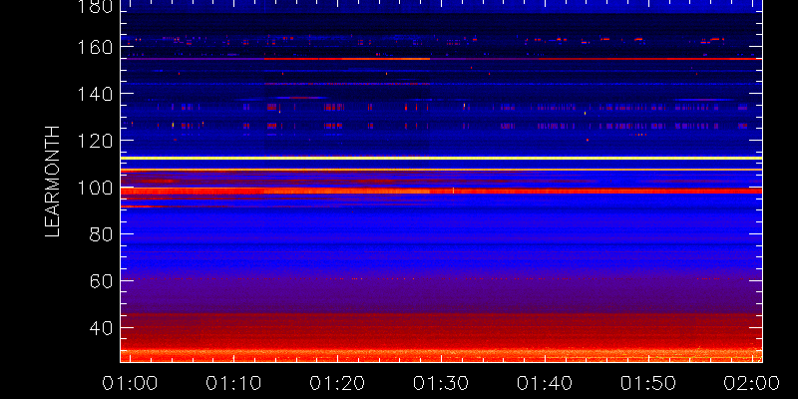This screenshot has width=798, height=399.
Task: Click the 80 frequency axis label
Action: coord(101,234)
